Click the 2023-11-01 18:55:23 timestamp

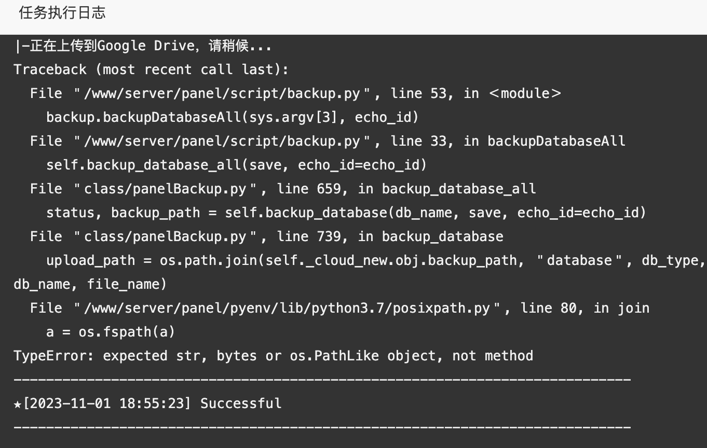pyautogui.click(x=107, y=403)
